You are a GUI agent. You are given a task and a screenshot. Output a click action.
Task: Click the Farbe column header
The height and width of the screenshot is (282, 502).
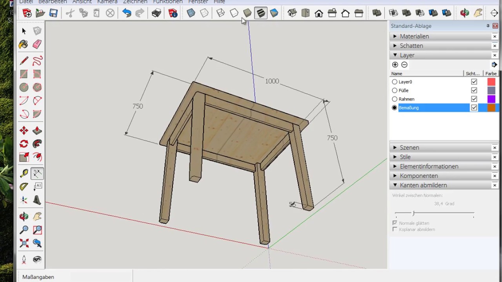coord(491,74)
